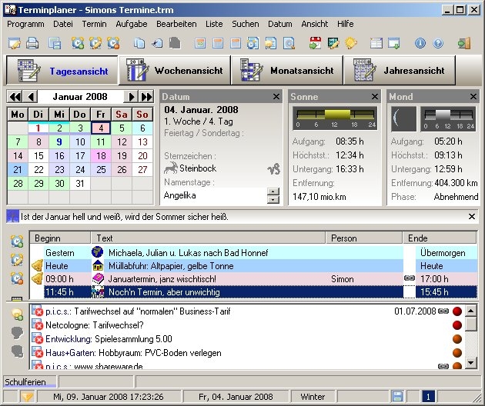The width and height of the screenshot is (485, 406).
Task: Select day 18 in the January calendar
Action: [100, 155]
